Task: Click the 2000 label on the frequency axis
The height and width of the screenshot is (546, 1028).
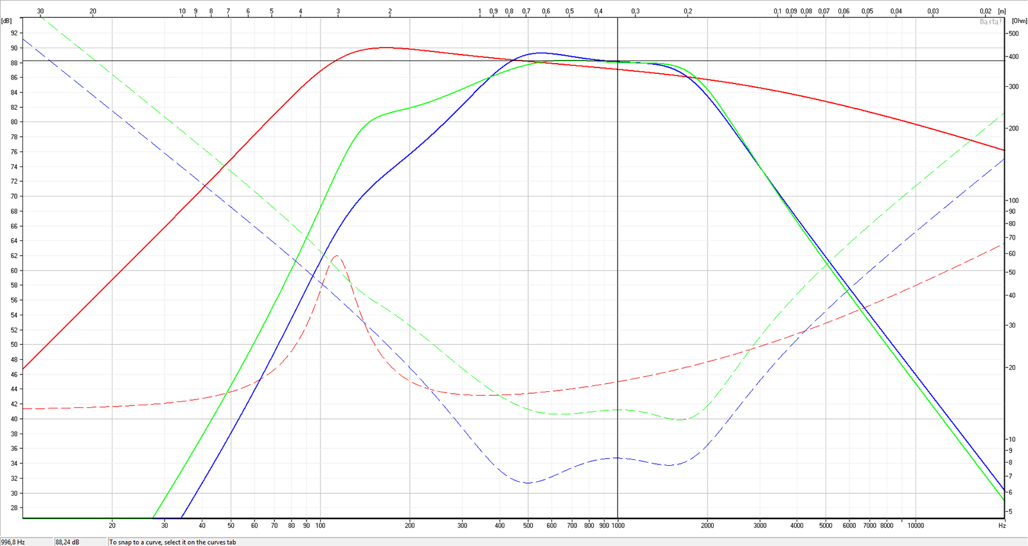Action: coord(707,525)
